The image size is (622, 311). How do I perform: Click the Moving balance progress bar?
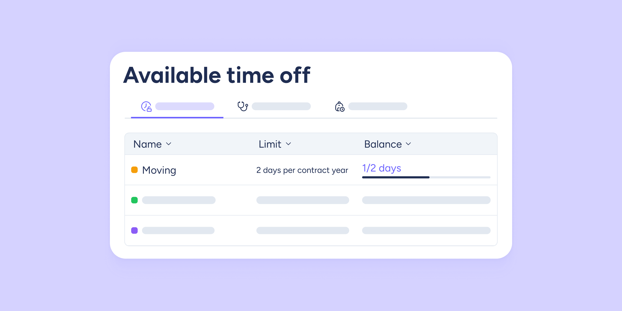click(x=426, y=177)
